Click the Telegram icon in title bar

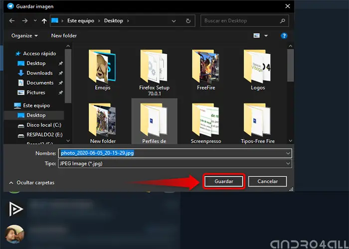pos(10,6)
